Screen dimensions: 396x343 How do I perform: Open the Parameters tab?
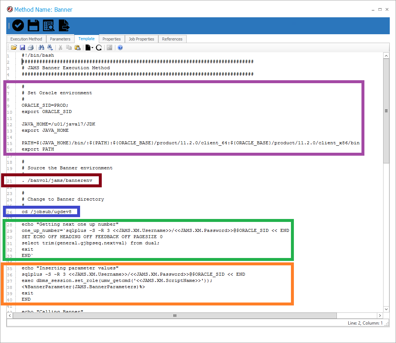point(60,39)
